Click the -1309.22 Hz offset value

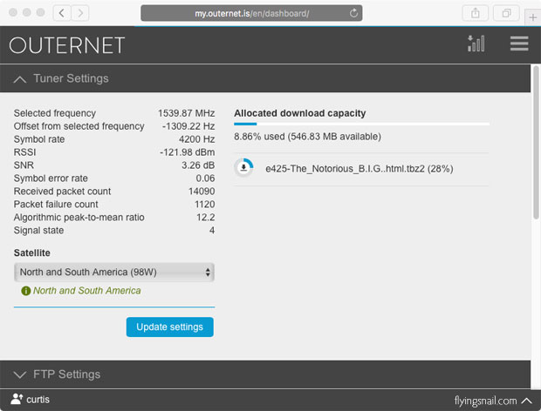click(188, 126)
